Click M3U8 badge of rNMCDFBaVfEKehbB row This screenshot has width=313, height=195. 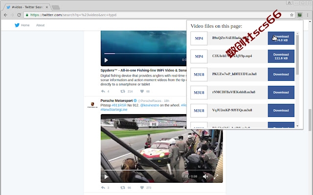(199, 93)
